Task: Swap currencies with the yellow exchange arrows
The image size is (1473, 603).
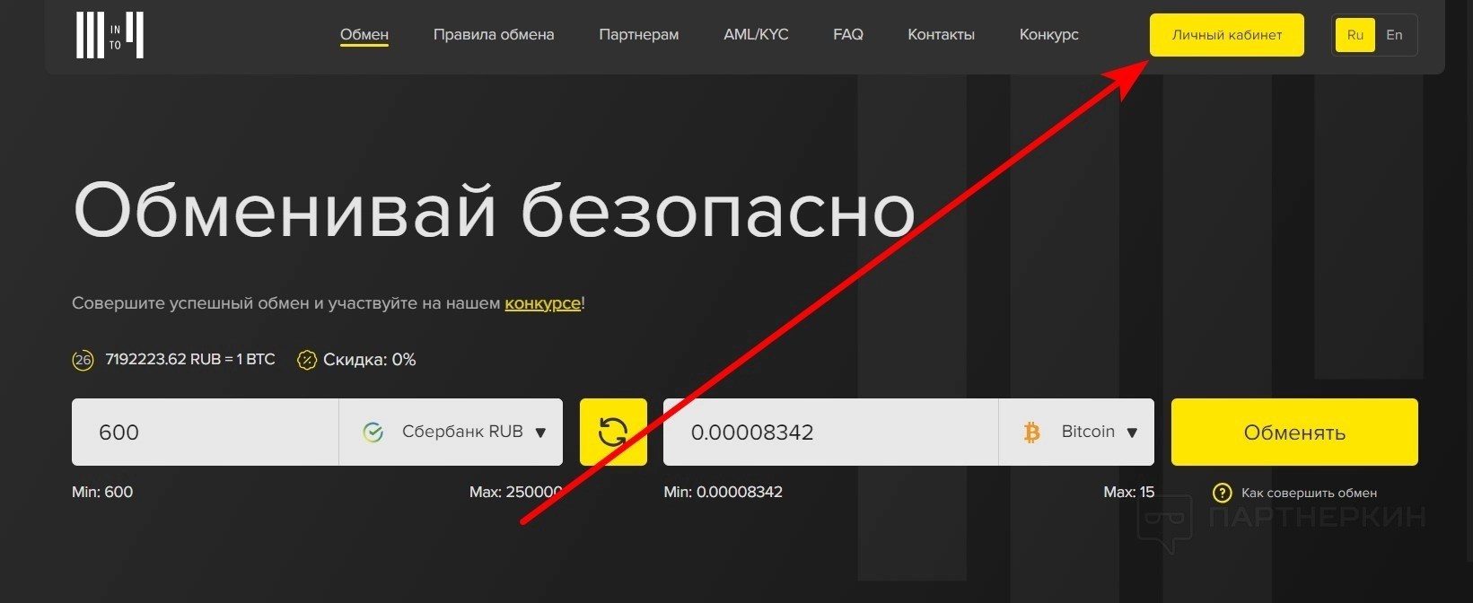Action: 613,432
